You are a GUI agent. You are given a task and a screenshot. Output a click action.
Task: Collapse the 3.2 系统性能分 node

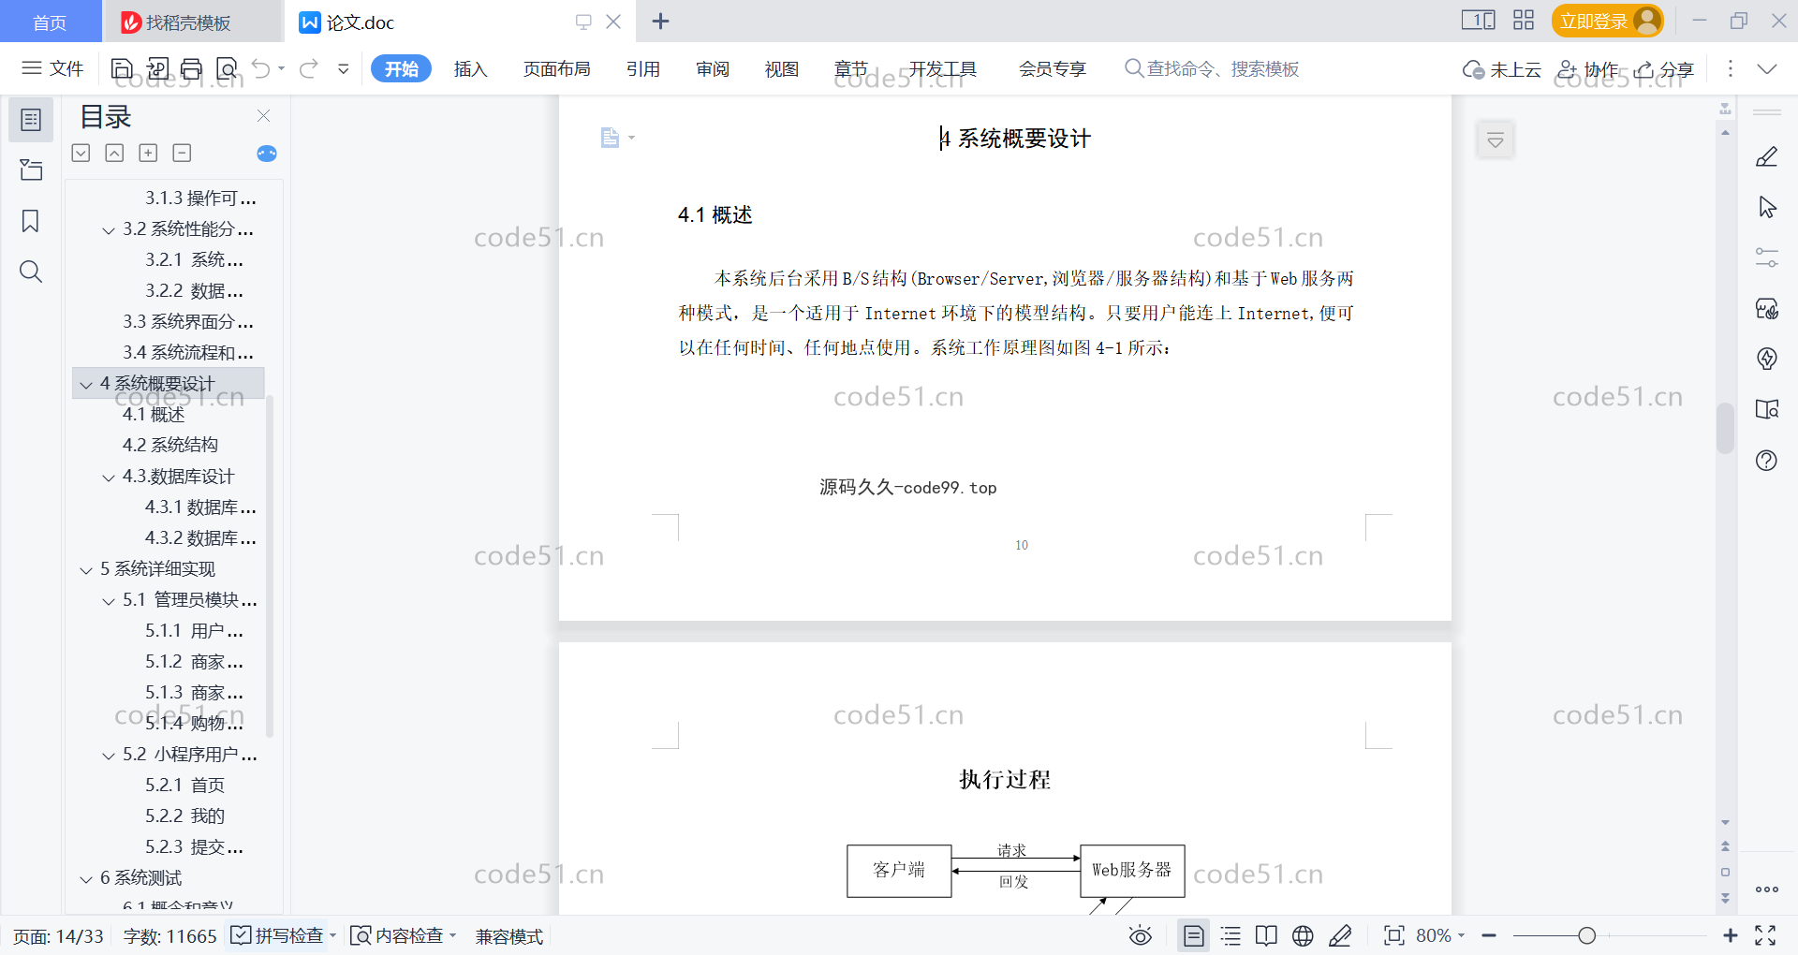coord(109,230)
